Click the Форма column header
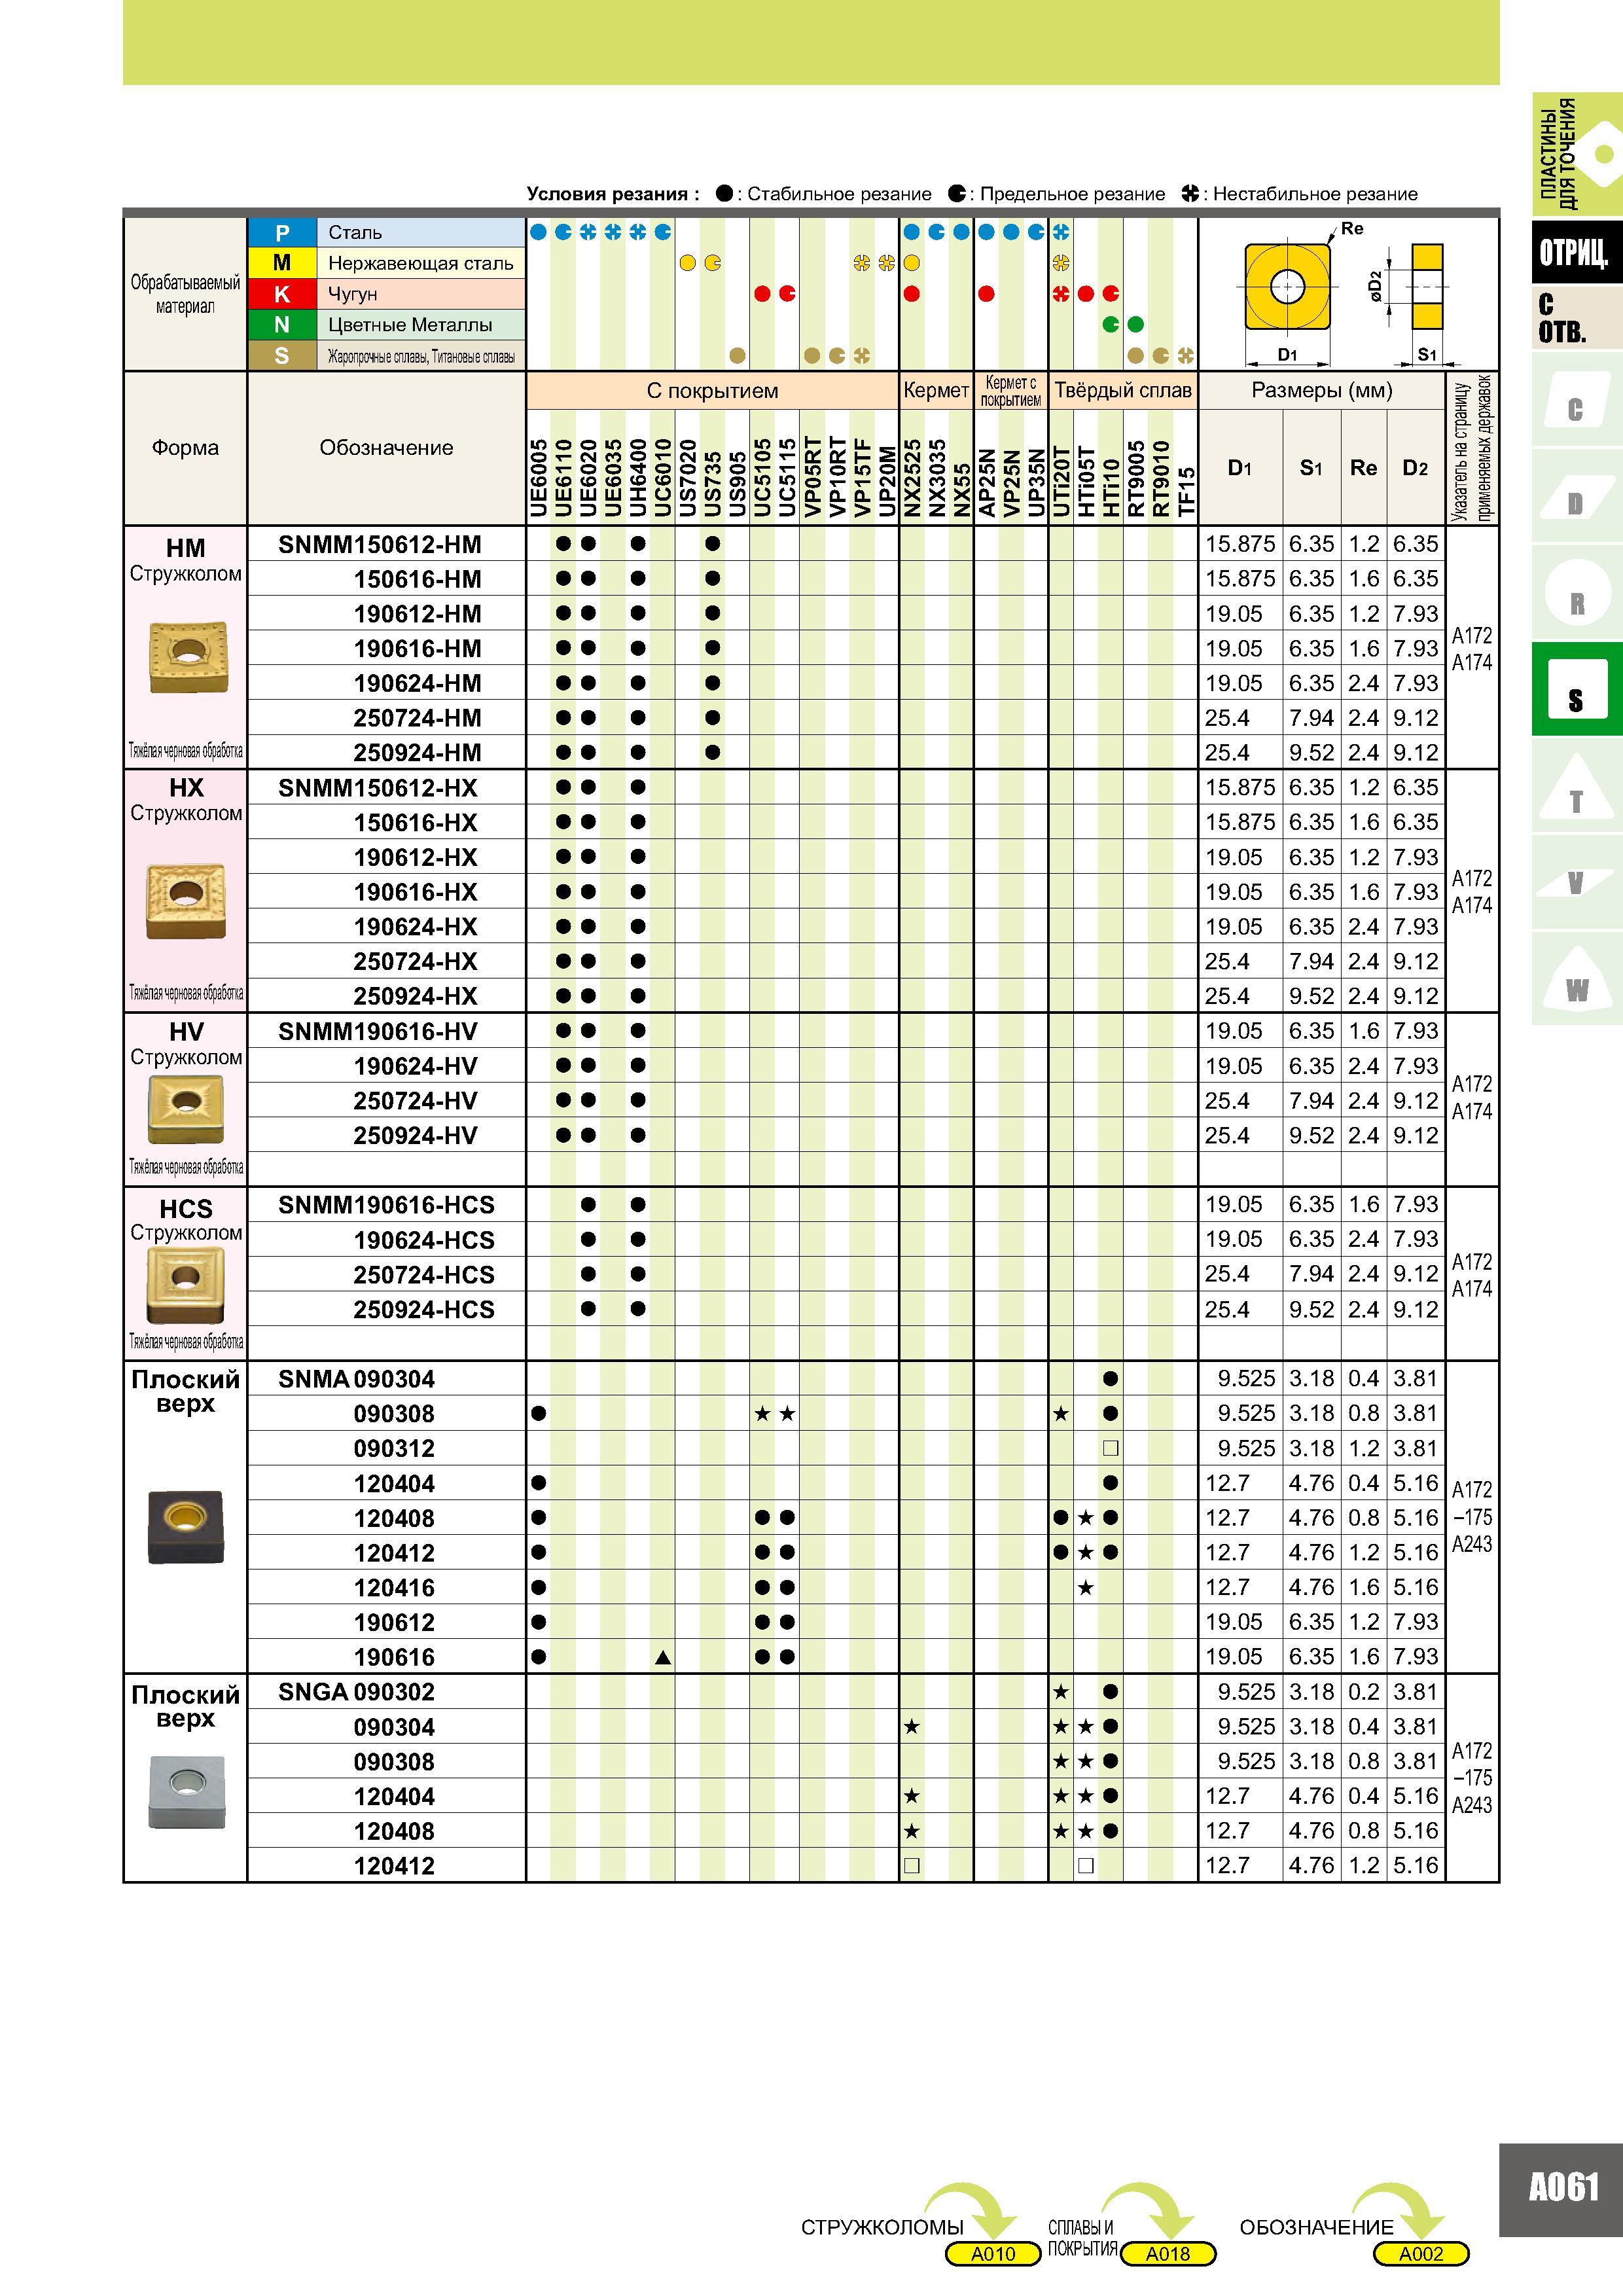The width and height of the screenshot is (1623, 2296). (x=185, y=448)
